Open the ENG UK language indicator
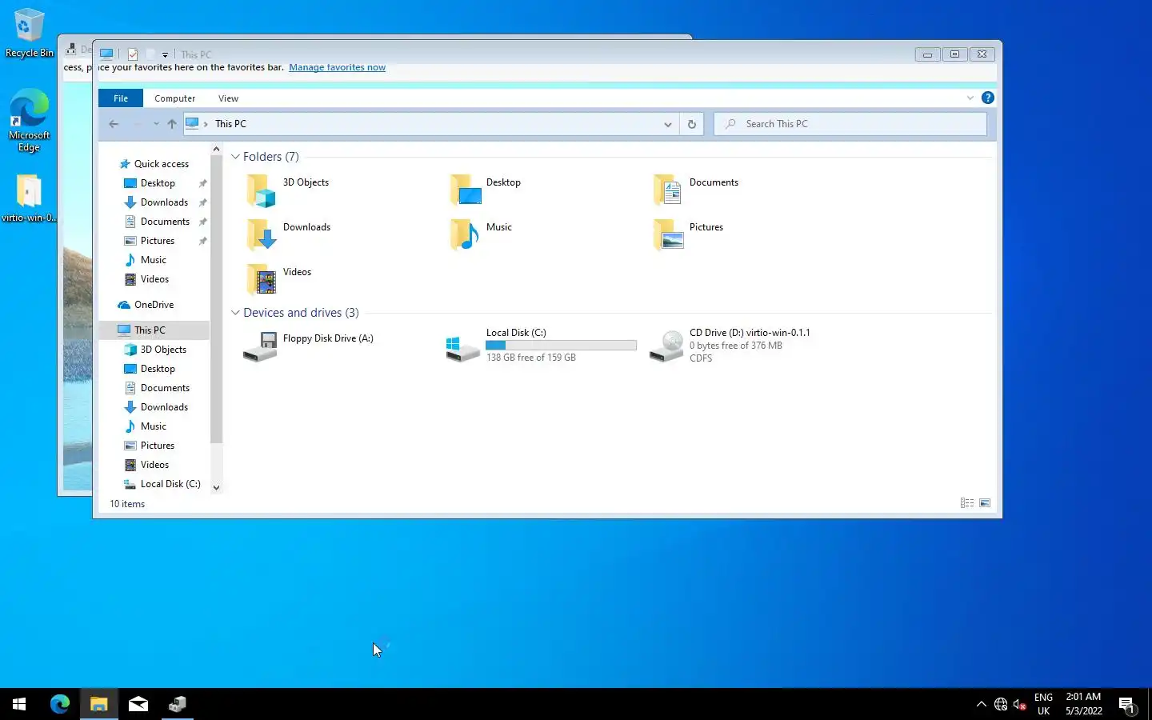1152x720 pixels. (x=1043, y=704)
